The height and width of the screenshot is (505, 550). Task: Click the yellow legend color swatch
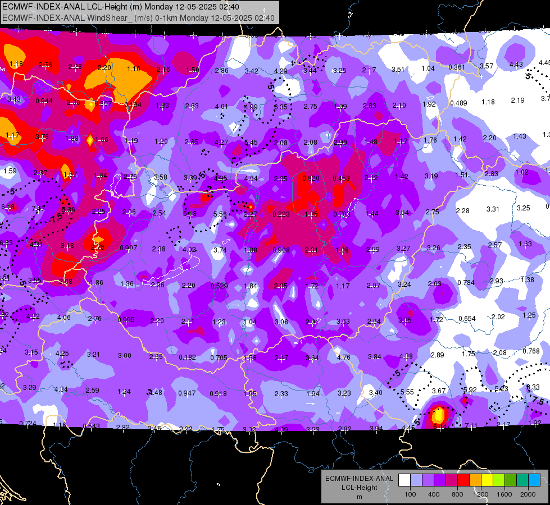(x=487, y=480)
